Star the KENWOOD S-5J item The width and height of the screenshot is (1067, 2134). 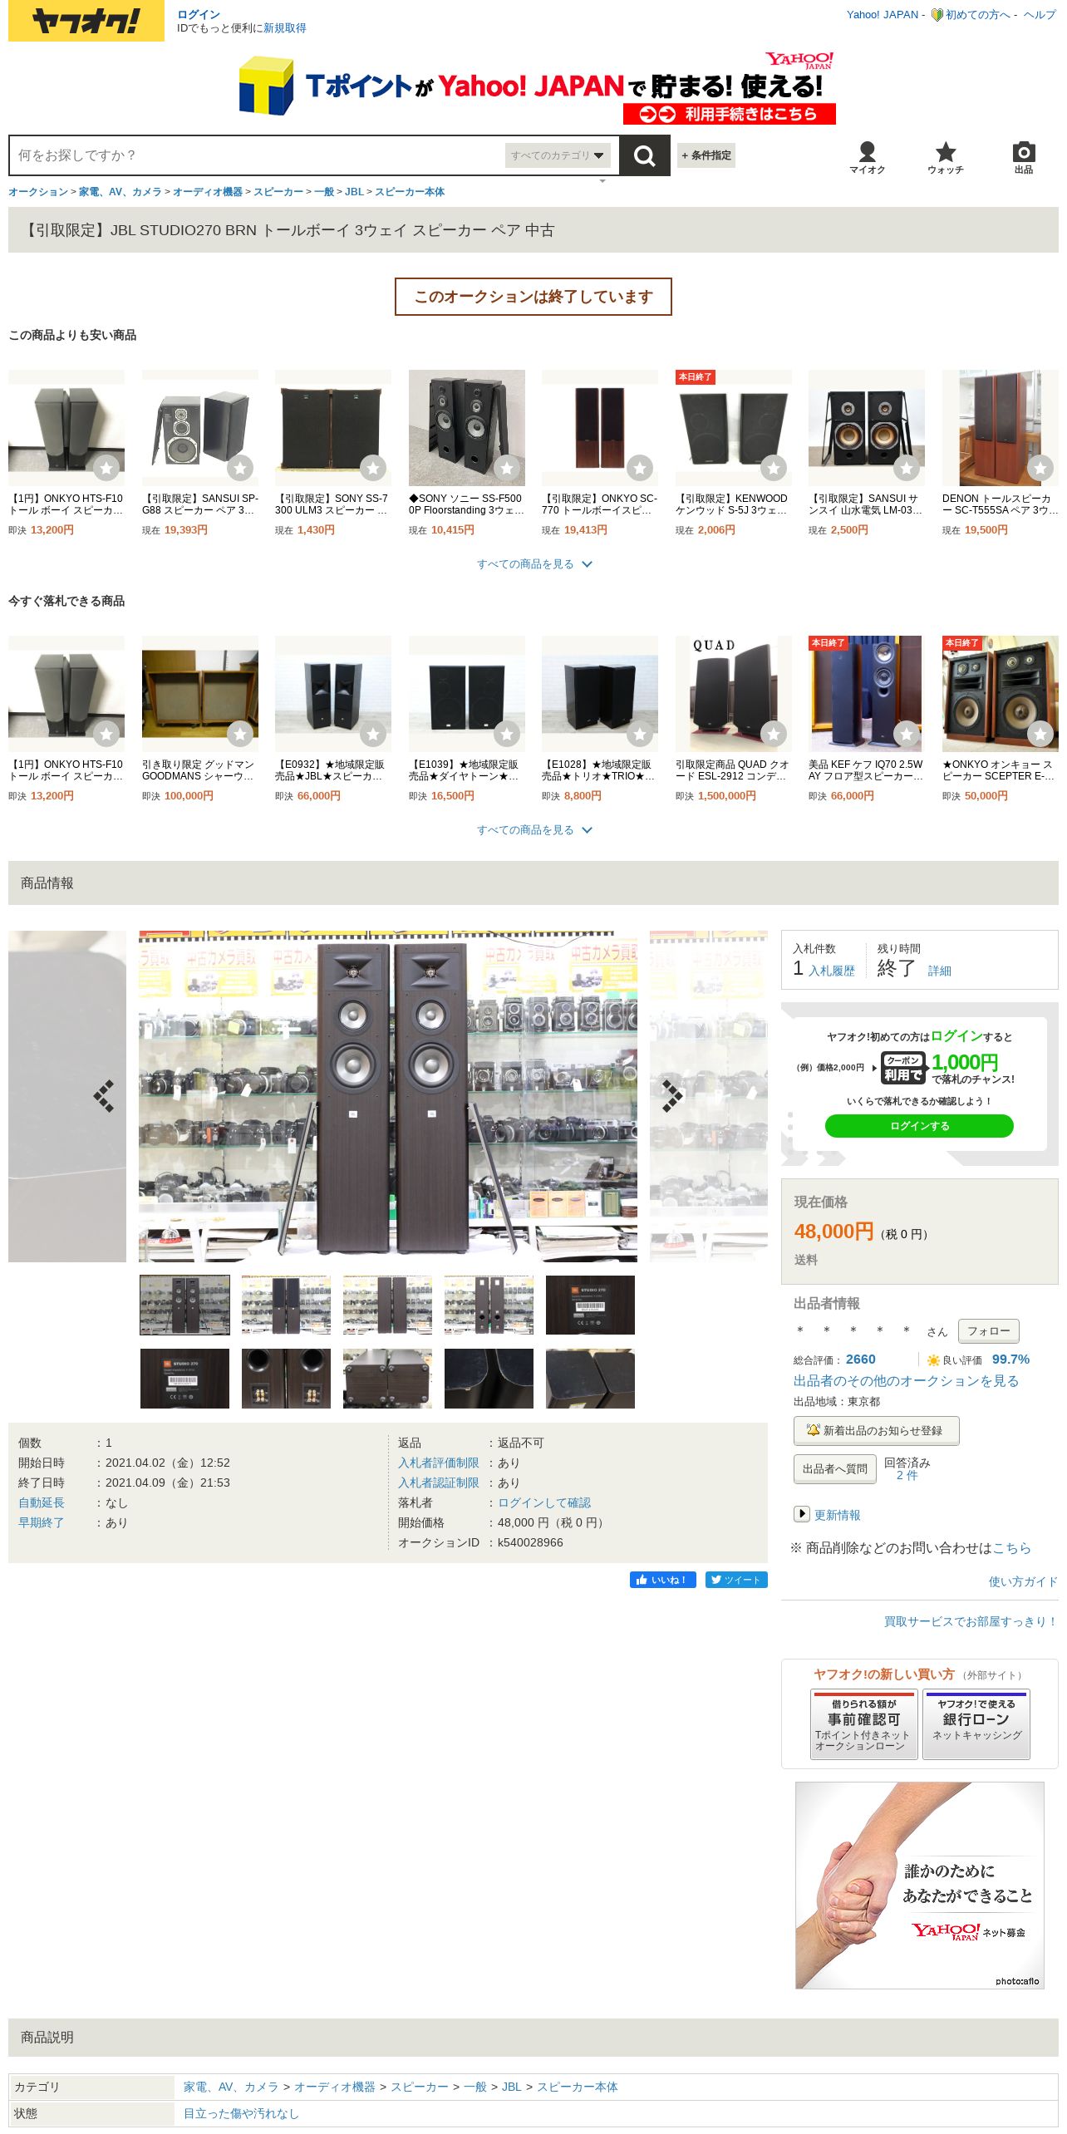774,469
